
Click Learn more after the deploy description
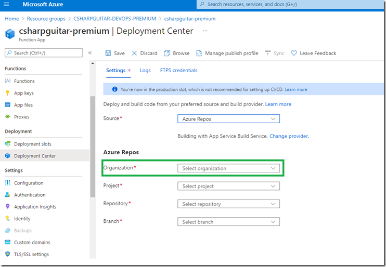(x=278, y=104)
